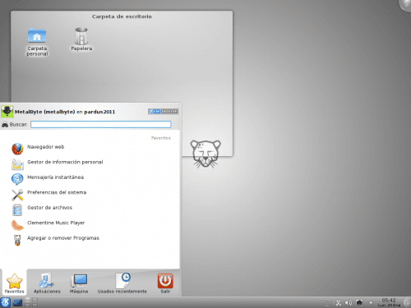Click the taskbar icon beside KDE launcher

point(17,303)
